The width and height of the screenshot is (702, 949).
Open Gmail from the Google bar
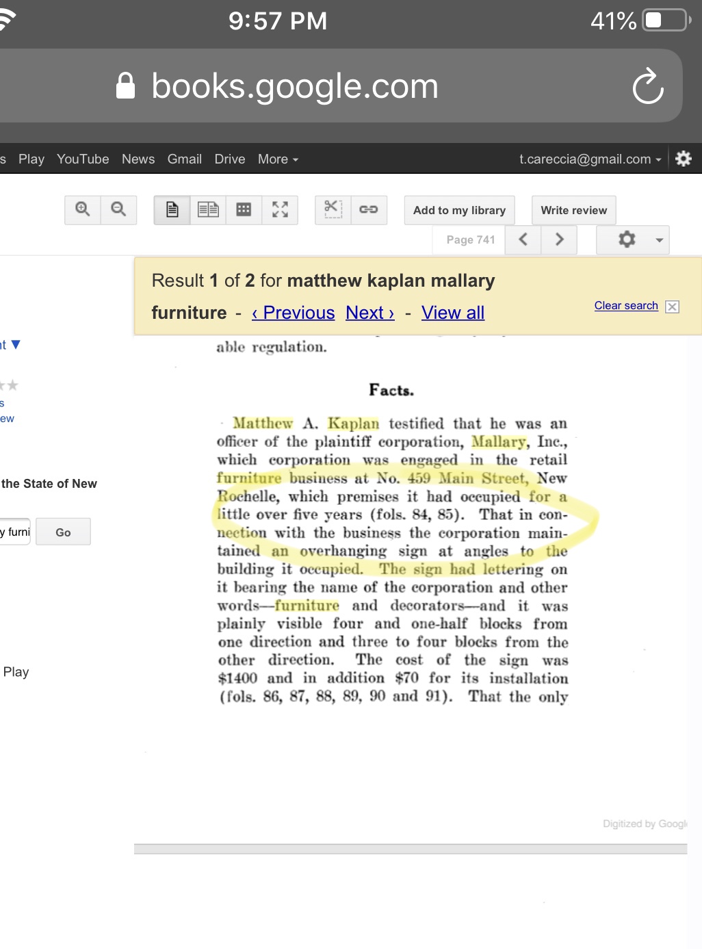(184, 159)
